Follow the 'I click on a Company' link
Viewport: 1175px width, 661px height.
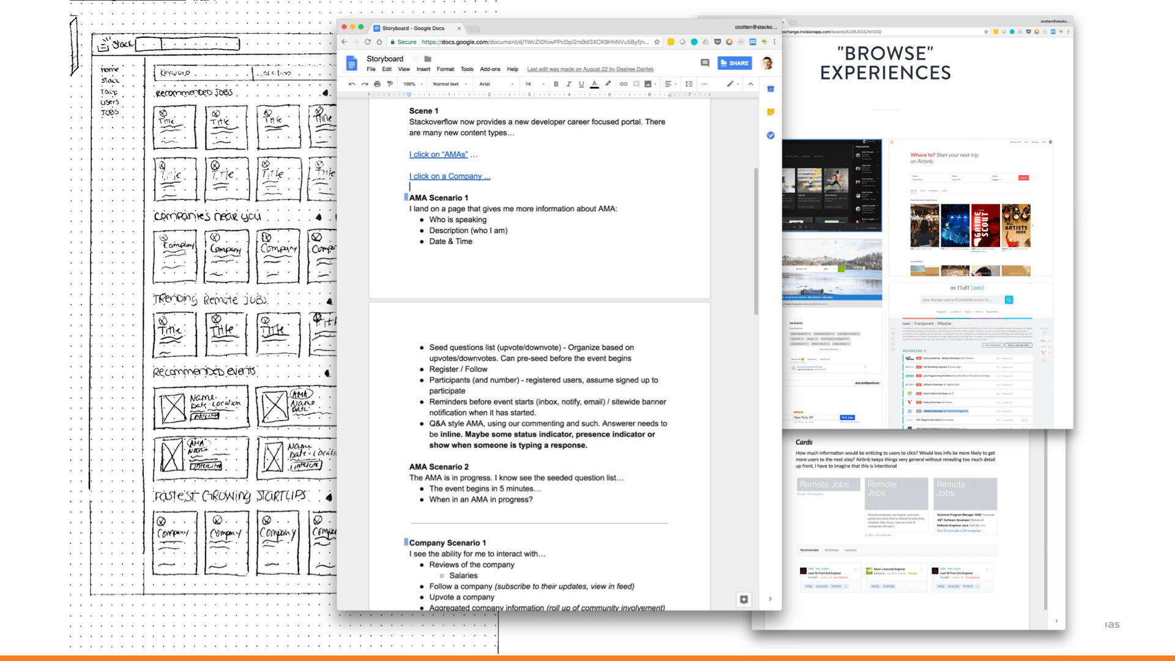click(x=449, y=176)
